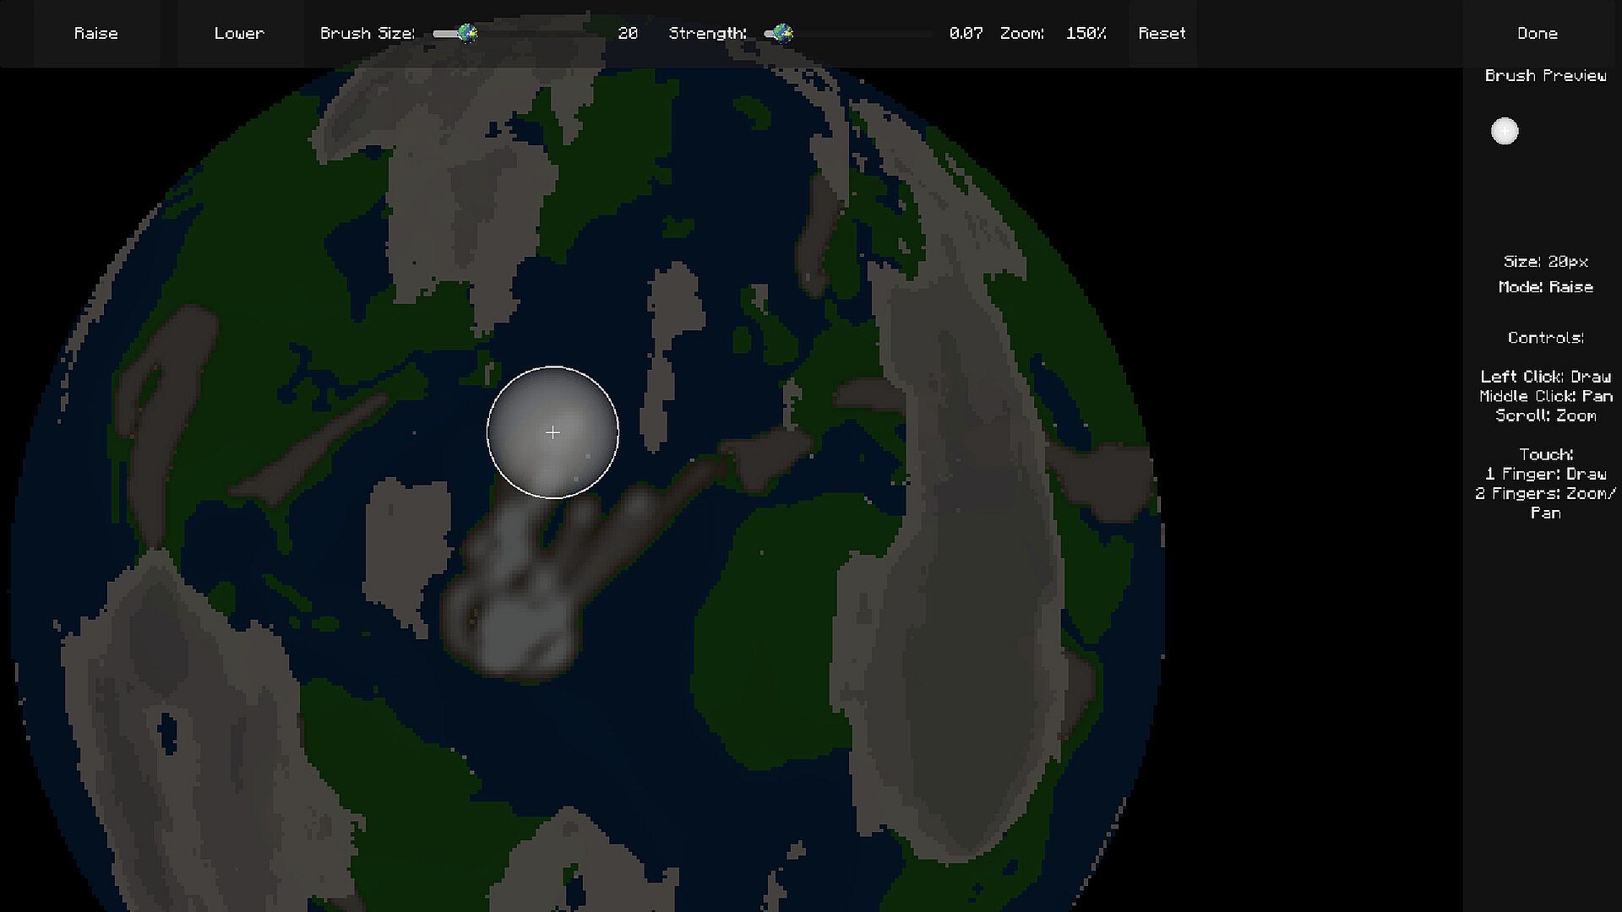The image size is (1622, 912).
Task: Click Done to finish editing
Action: pyautogui.click(x=1537, y=33)
